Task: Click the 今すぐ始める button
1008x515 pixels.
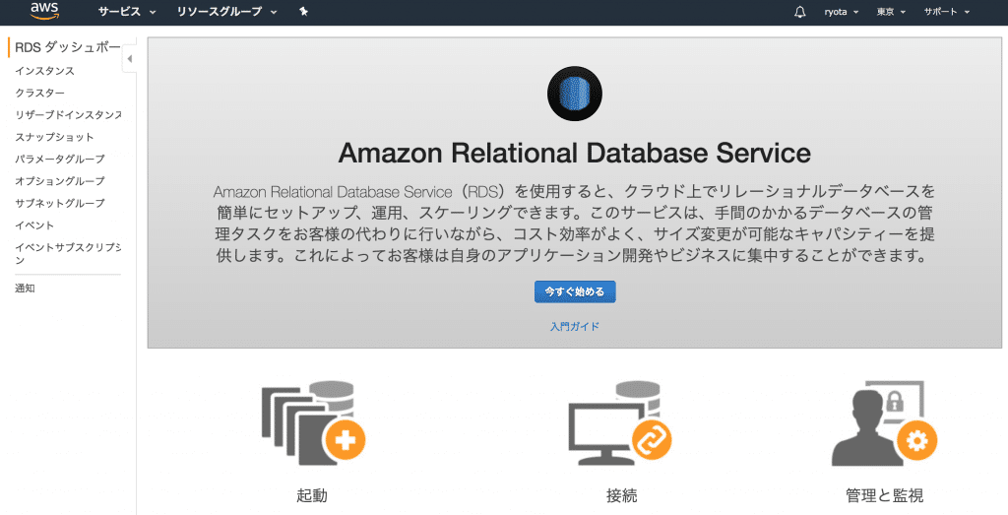Action: pyautogui.click(x=575, y=291)
